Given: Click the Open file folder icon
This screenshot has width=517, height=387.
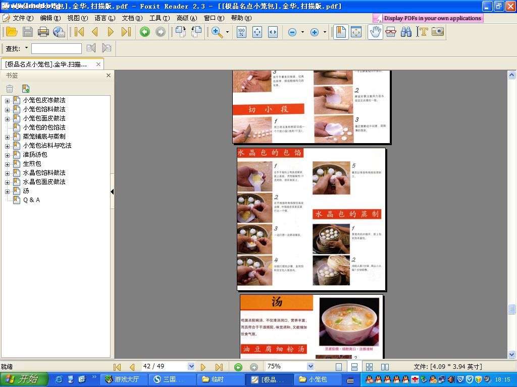Looking at the screenshot, I should click(x=12, y=32).
